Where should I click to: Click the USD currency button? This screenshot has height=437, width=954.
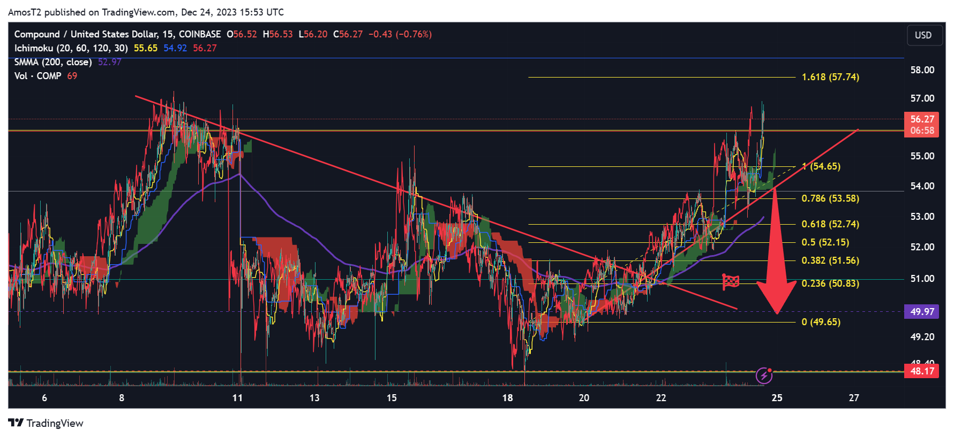923,35
